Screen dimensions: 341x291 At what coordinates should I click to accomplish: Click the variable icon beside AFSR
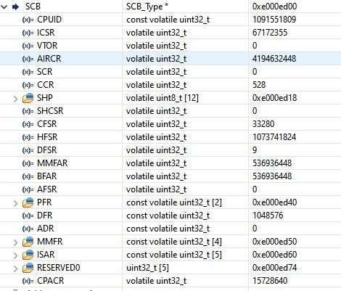[x=28, y=189]
